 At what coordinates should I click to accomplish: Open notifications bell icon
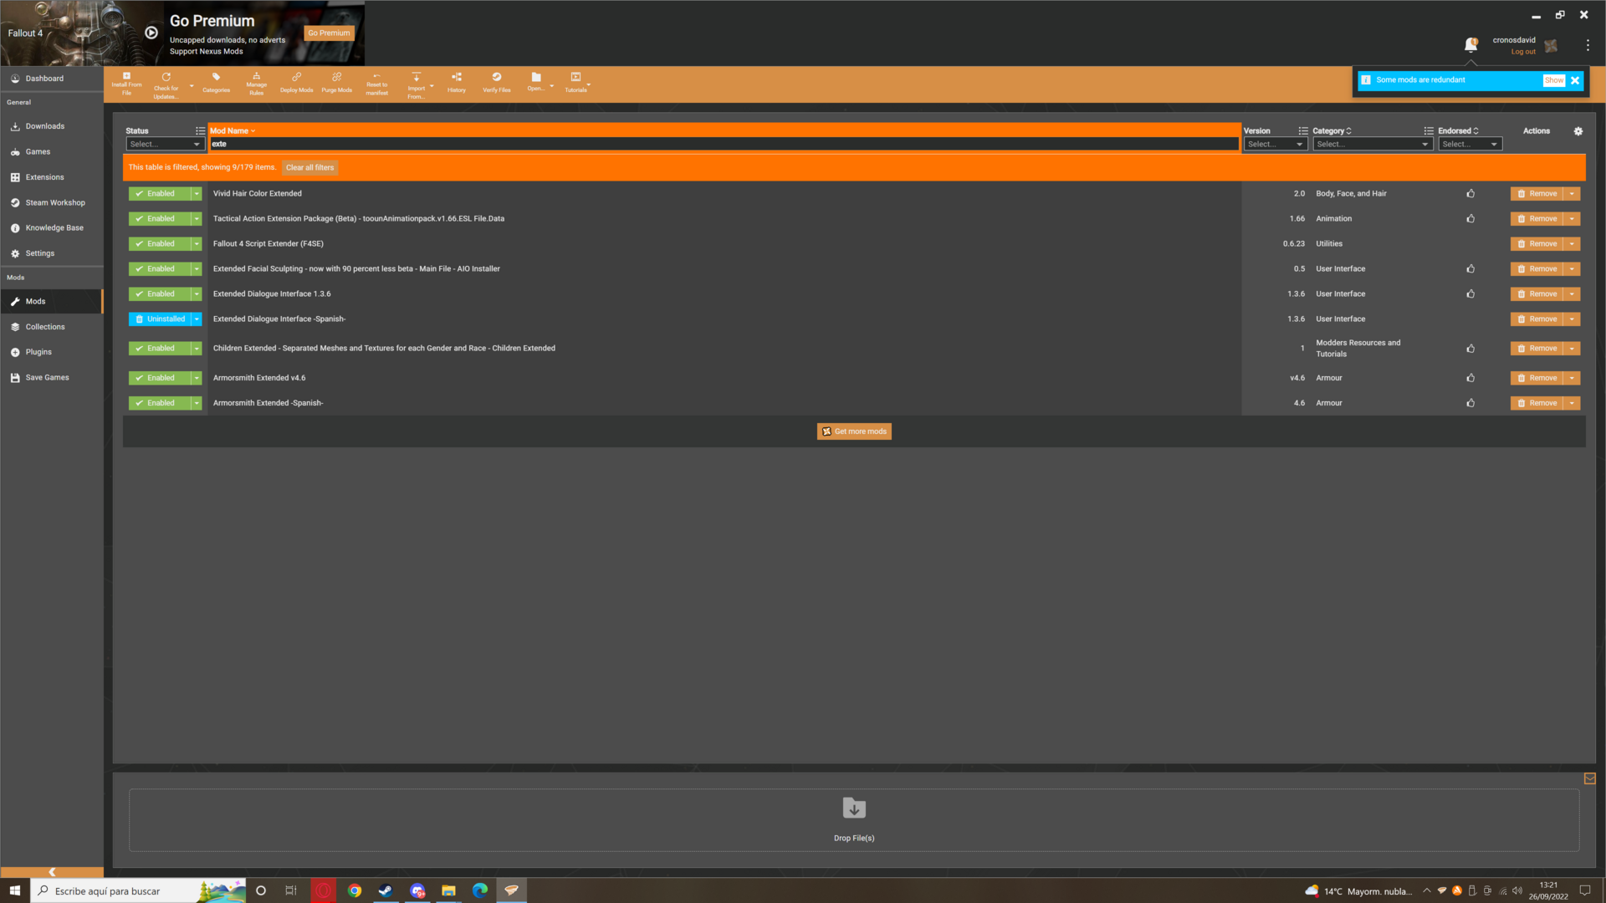tap(1470, 45)
